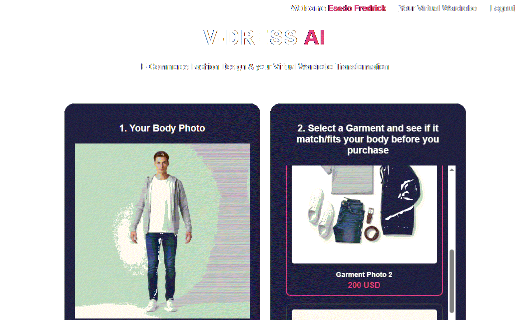Click the Esedo Fredrick username
522x320 pixels.
[x=357, y=8]
